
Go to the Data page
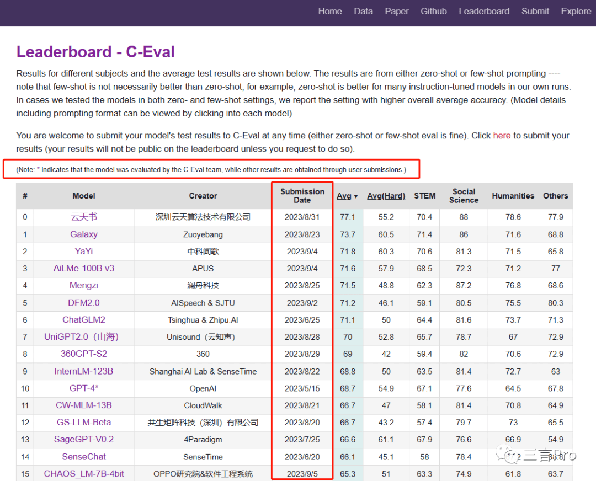point(363,12)
